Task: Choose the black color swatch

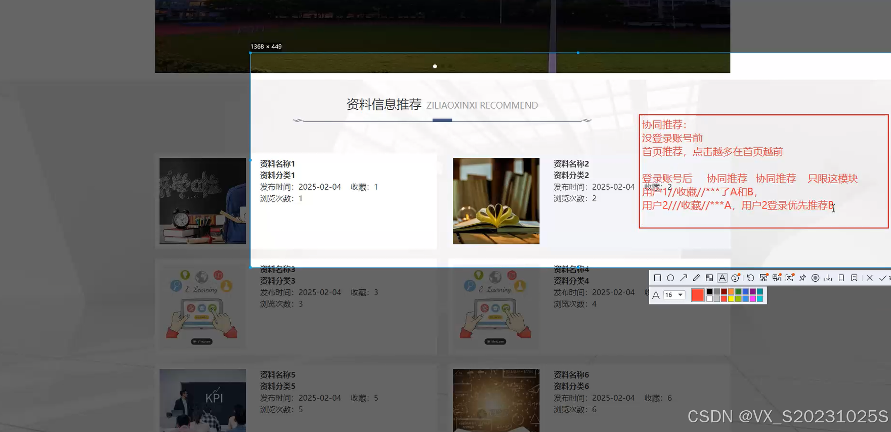Action: [709, 291]
